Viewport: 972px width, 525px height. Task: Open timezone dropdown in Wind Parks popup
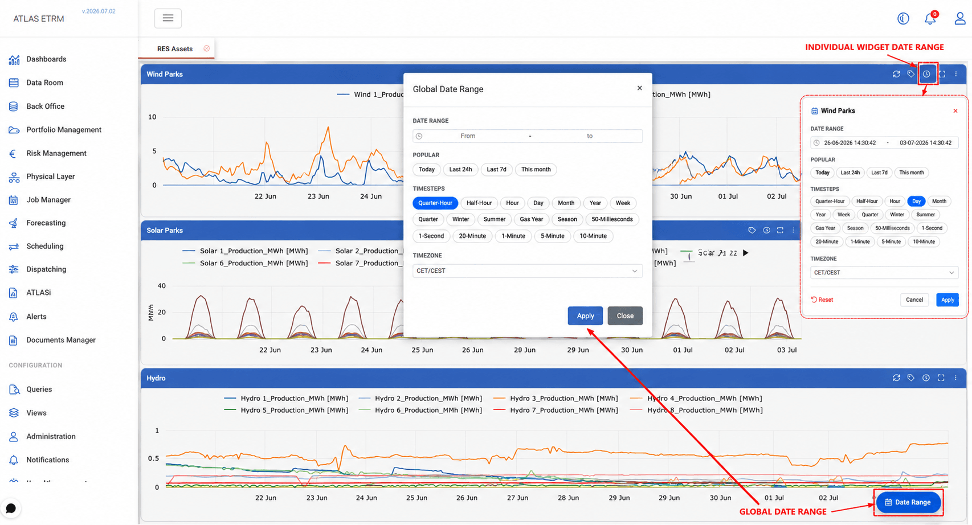click(x=884, y=273)
